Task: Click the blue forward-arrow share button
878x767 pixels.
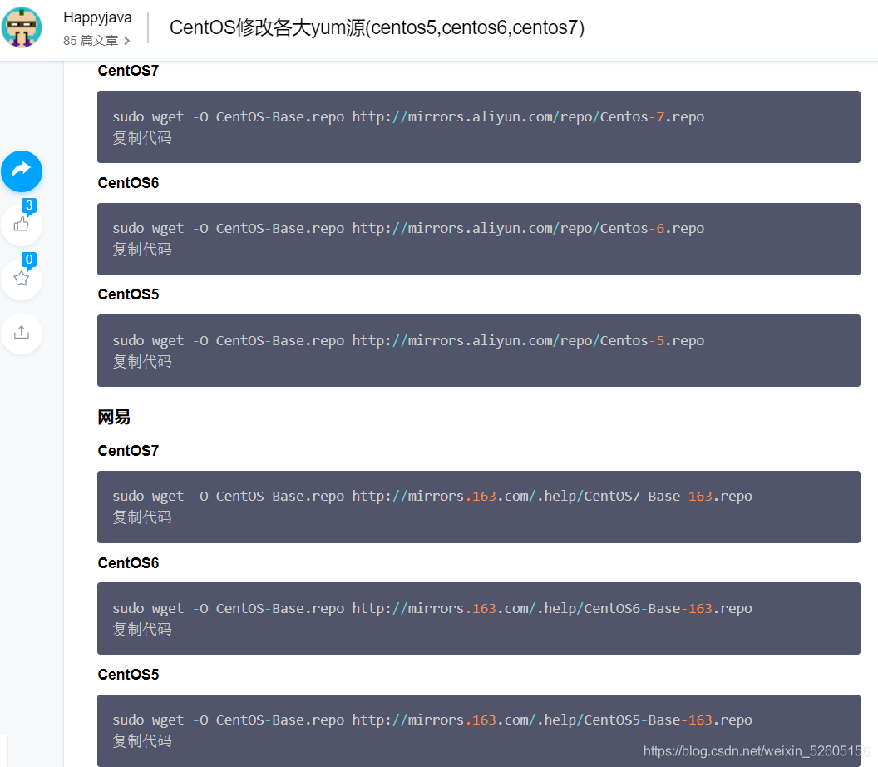Action: tap(22, 171)
